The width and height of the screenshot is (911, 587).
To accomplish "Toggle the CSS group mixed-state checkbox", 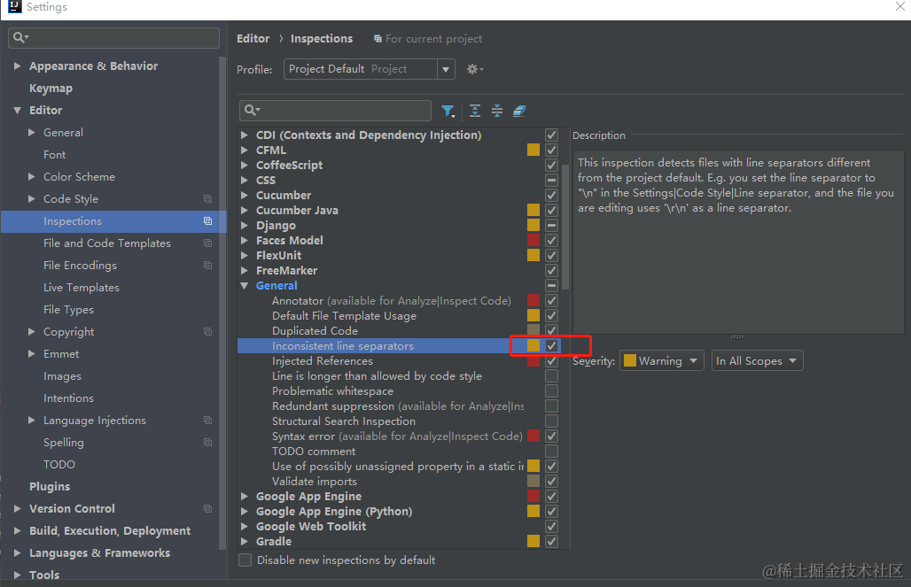I will [x=551, y=180].
